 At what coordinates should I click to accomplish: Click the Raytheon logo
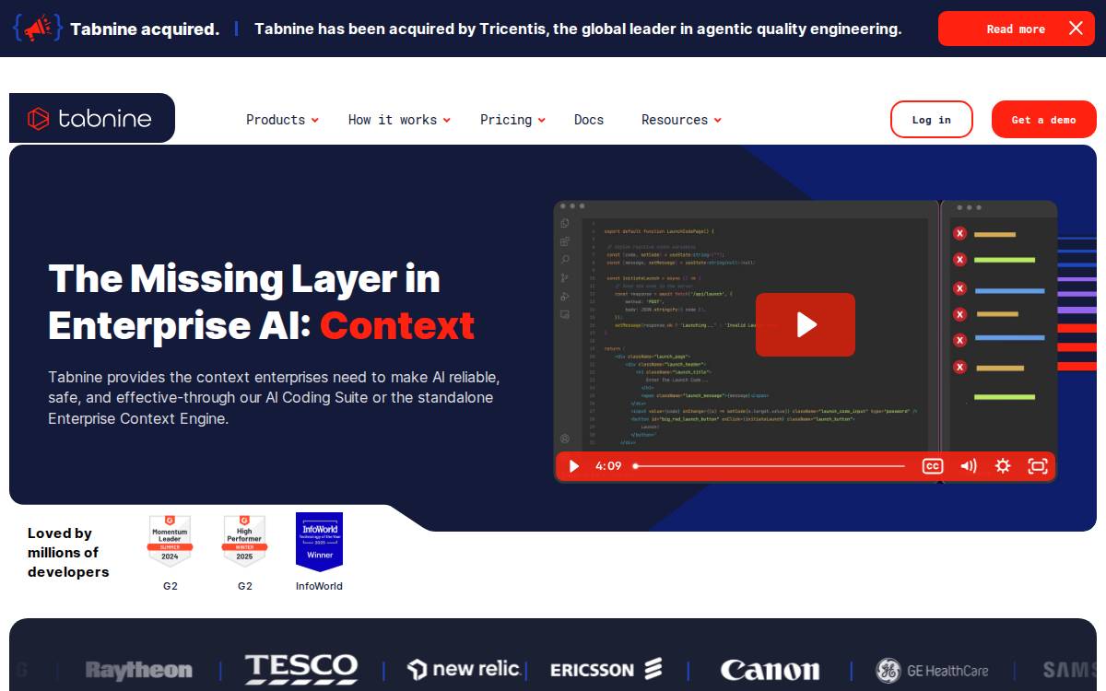tap(139, 670)
